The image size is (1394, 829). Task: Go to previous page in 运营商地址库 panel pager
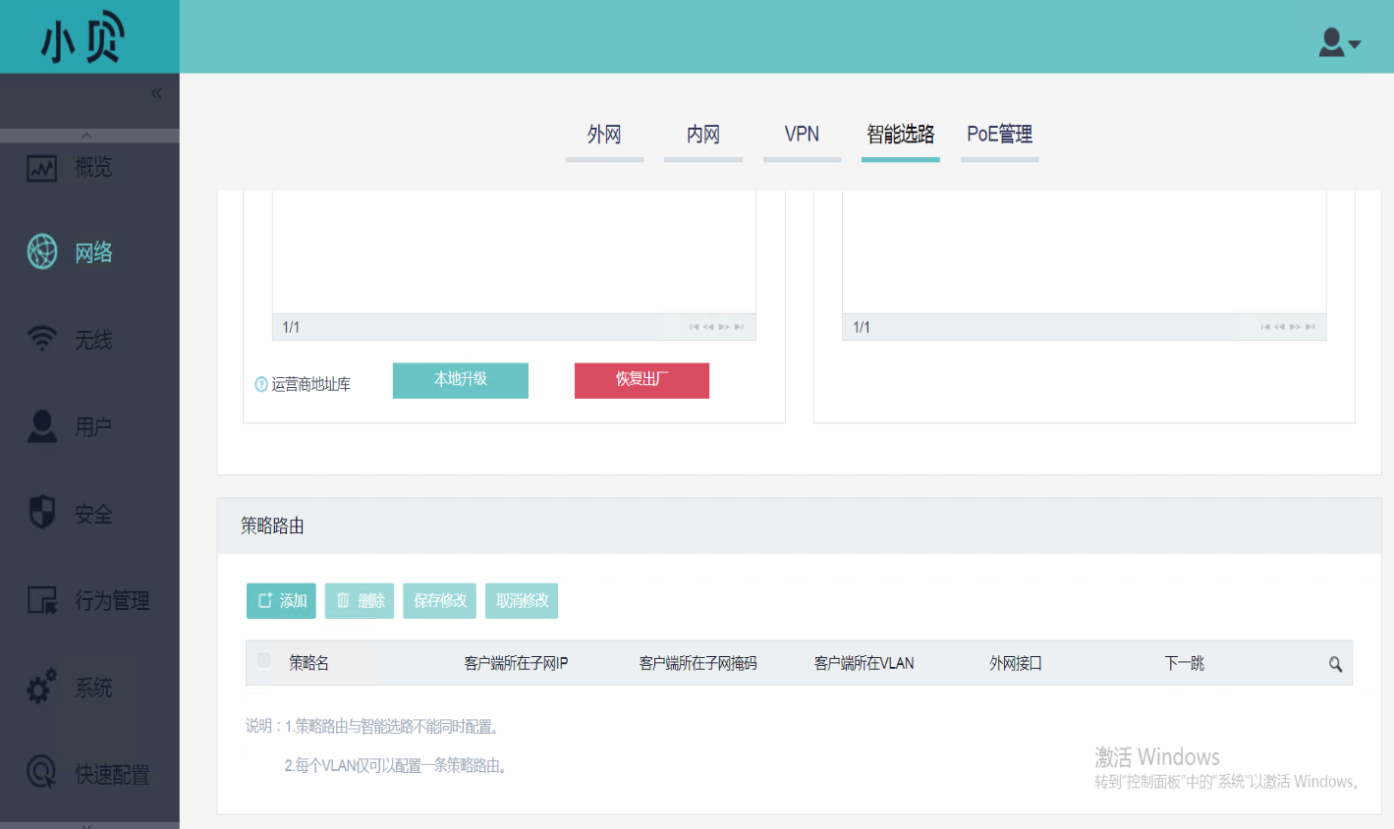pyautogui.click(x=708, y=327)
